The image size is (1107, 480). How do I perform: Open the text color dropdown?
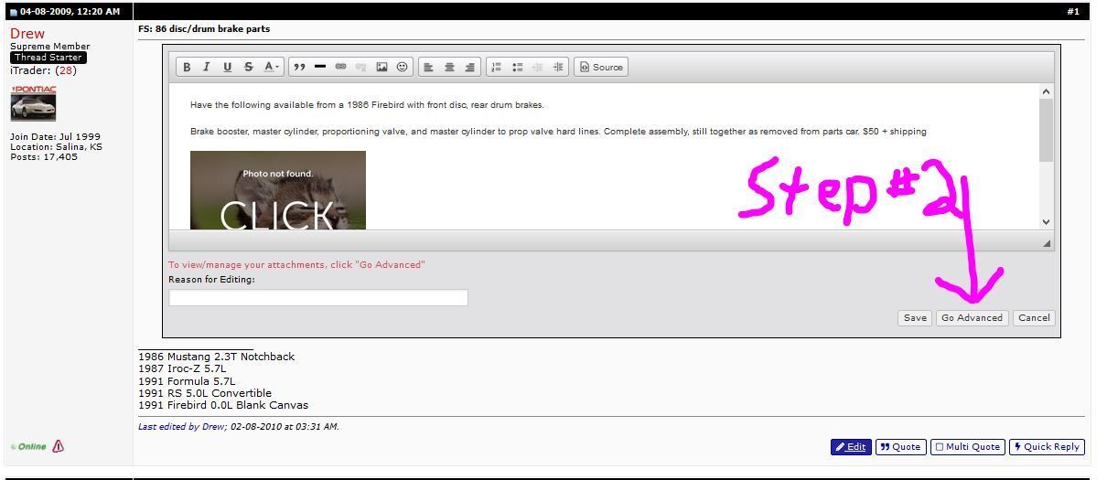pyautogui.click(x=271, y=67)
